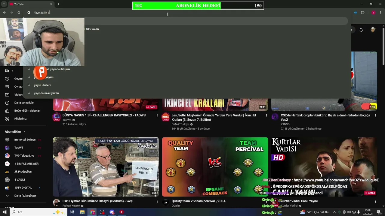
Task: Select suggestion ending in 'fikir nedir'
Action: (x=92, y=29)
